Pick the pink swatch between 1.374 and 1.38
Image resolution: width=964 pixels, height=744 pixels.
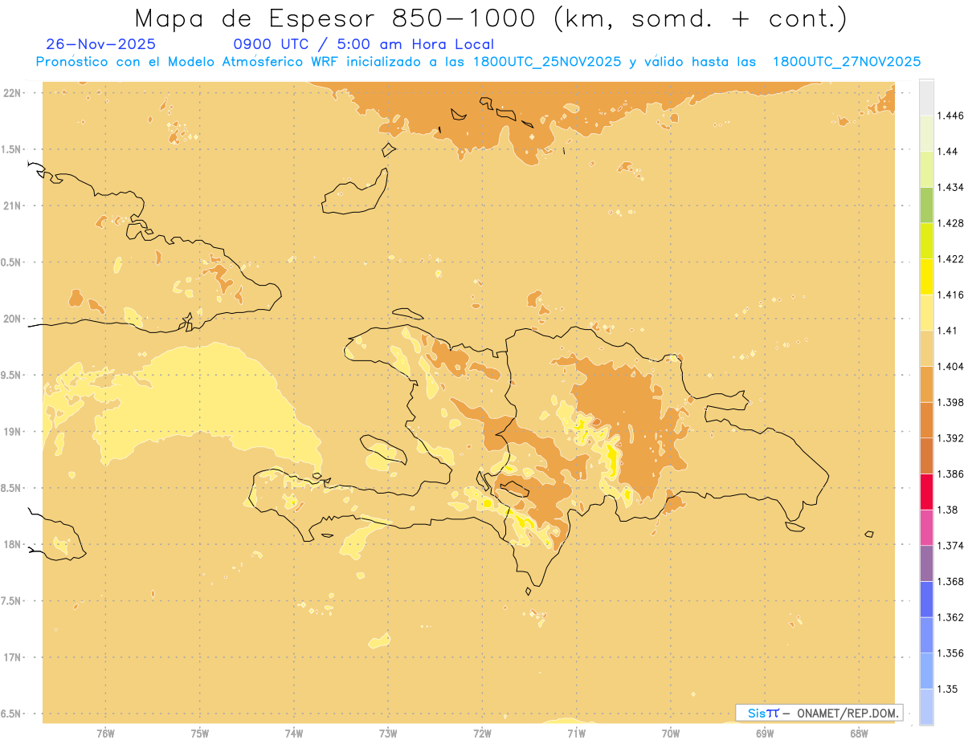(x=926, y=527)
